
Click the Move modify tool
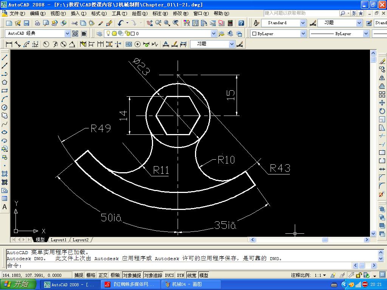click(382, 103)
